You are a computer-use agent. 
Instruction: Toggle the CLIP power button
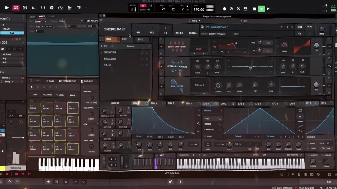pyautogui.click(x=134, y=156)
